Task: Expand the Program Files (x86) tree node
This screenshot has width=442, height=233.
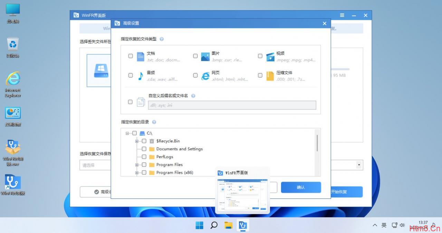Action: pos(137,173)
